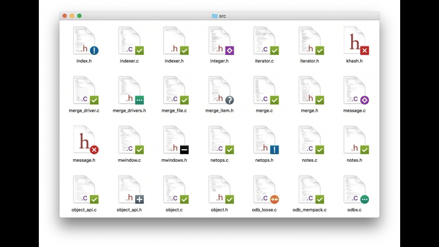Select the integer.h icon with purple diamond badge
This screenshot has width=439, height=247.
(221, 40)
